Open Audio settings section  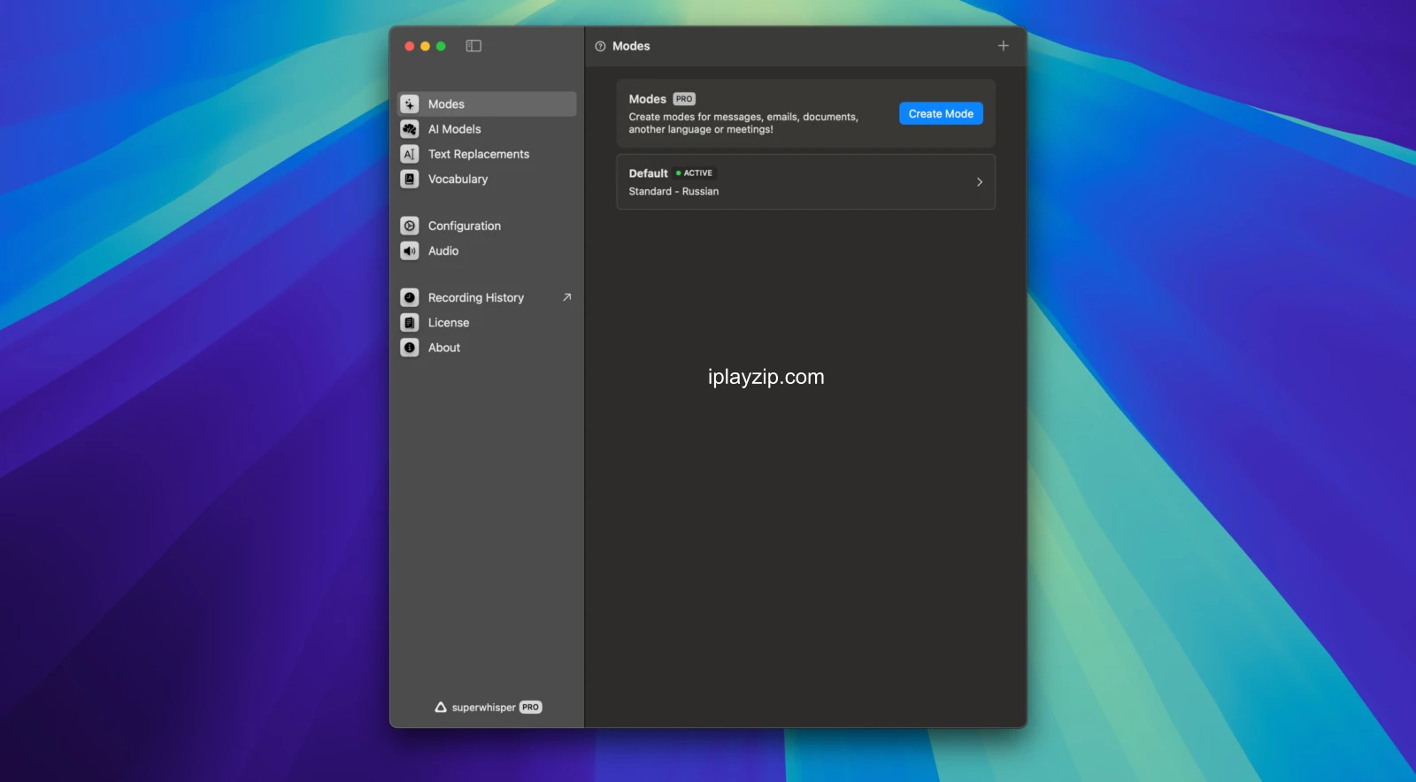443,251
